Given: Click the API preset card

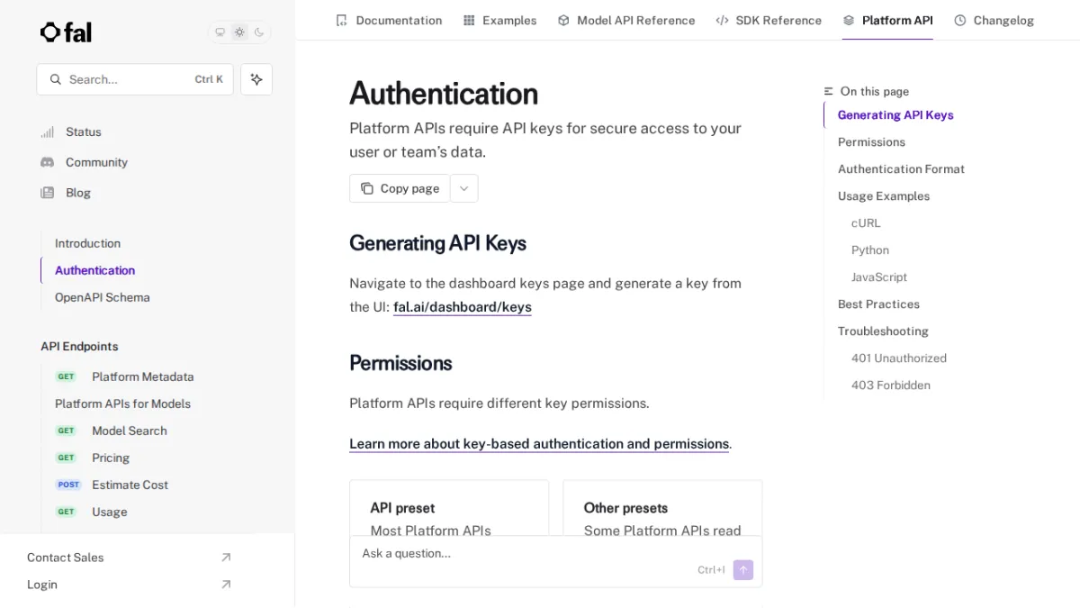Looking at the screenshot, I should 449,509.
